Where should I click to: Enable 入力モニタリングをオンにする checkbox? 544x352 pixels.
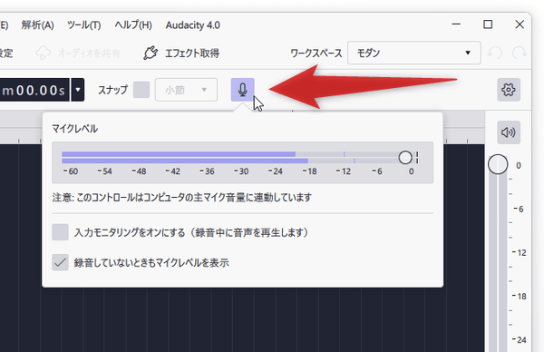(60, 232)
